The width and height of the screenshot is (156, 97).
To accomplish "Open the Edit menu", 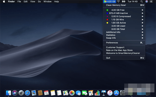I will coord(25,2).
